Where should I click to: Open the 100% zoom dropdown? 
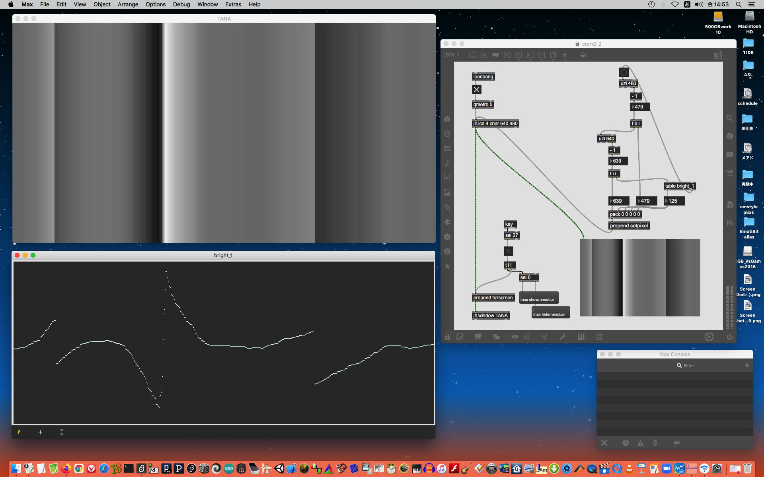point(452,55)
